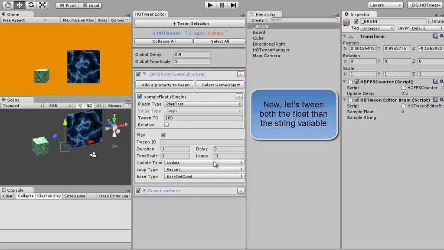Click the Collapse All button
Viewport: 444px width, 250px height.
pos(163,41)
